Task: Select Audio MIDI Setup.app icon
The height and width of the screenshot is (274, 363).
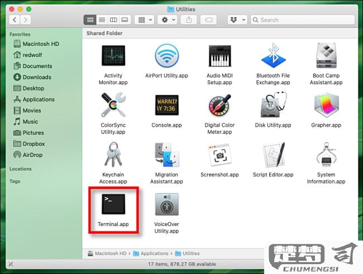Action: tap(219, 56)
